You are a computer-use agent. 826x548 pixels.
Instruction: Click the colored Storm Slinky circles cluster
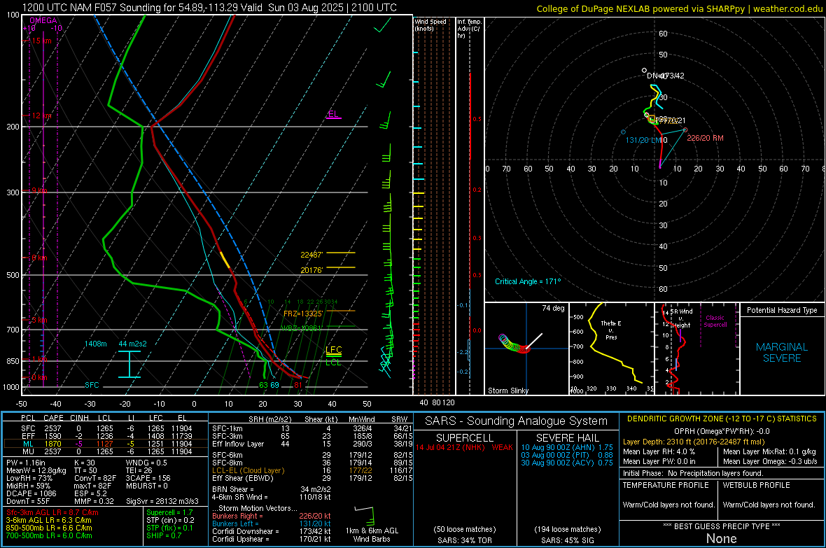pos(513,344)
